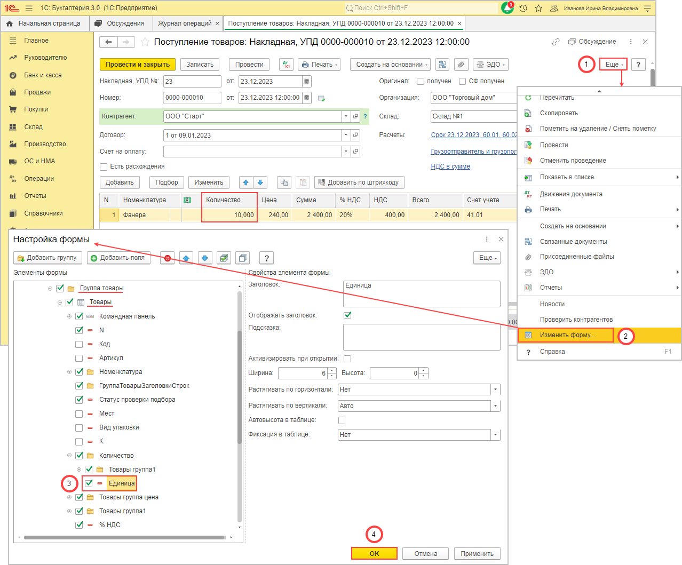
Task: Move table row down in goods toolbar
Action: pos(260,182)
